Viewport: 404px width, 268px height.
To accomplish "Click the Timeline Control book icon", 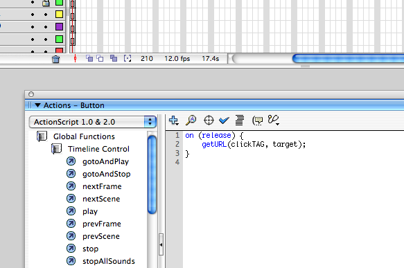I will (56, 149).
